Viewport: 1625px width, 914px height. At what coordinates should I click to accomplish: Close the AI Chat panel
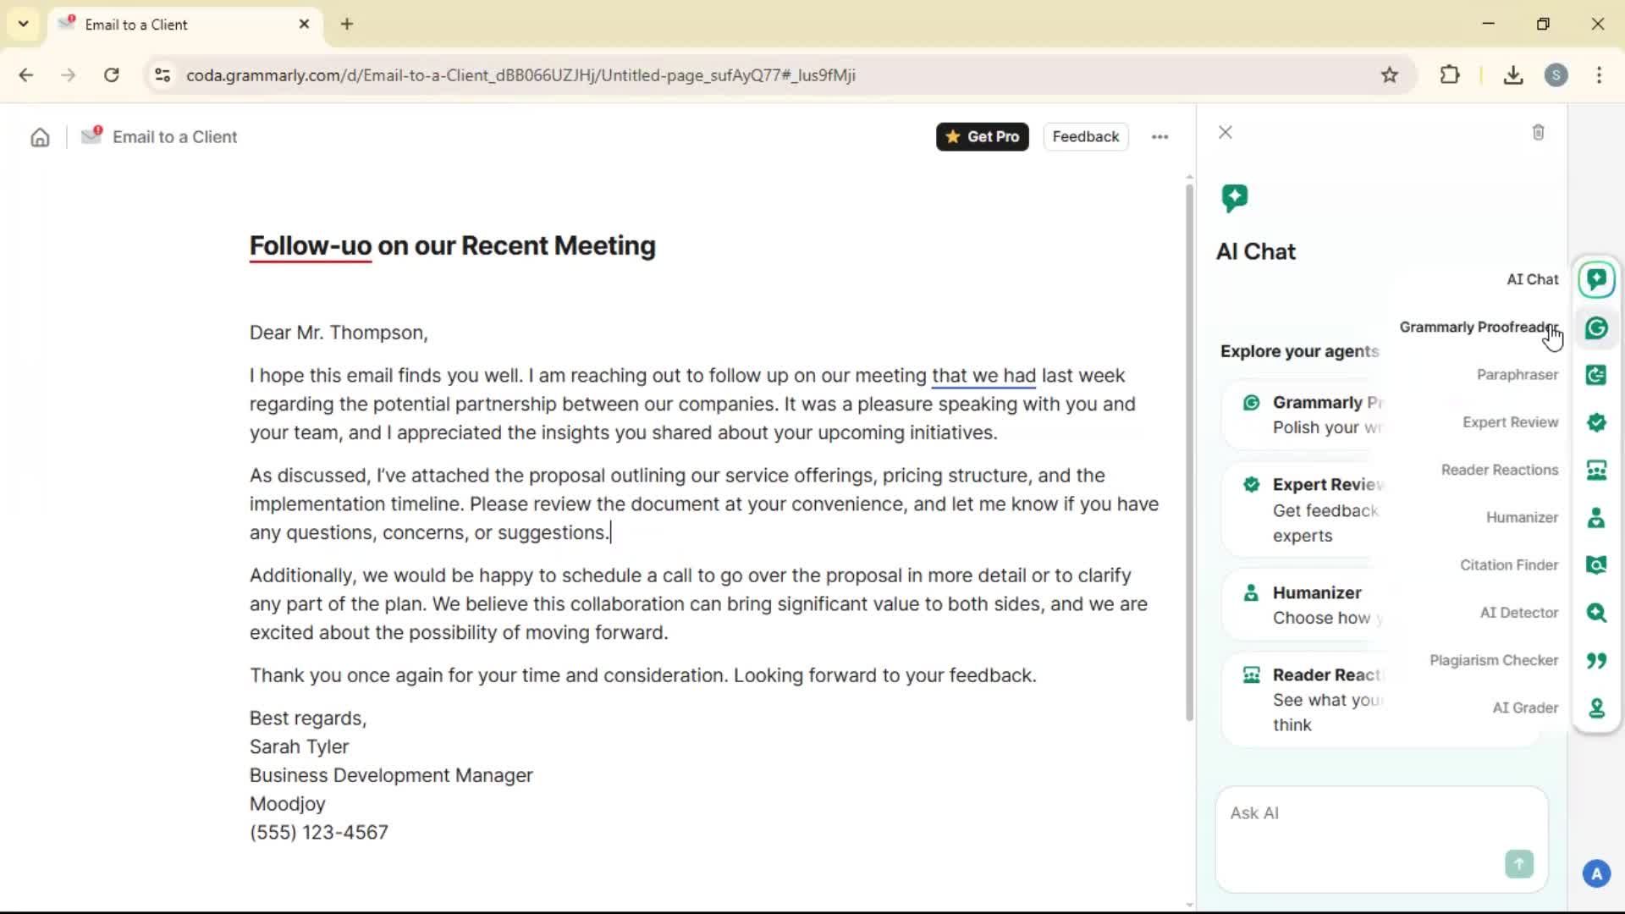pos(1225,132)
